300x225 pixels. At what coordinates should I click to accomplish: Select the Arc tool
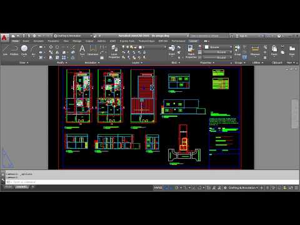[34, 50]
